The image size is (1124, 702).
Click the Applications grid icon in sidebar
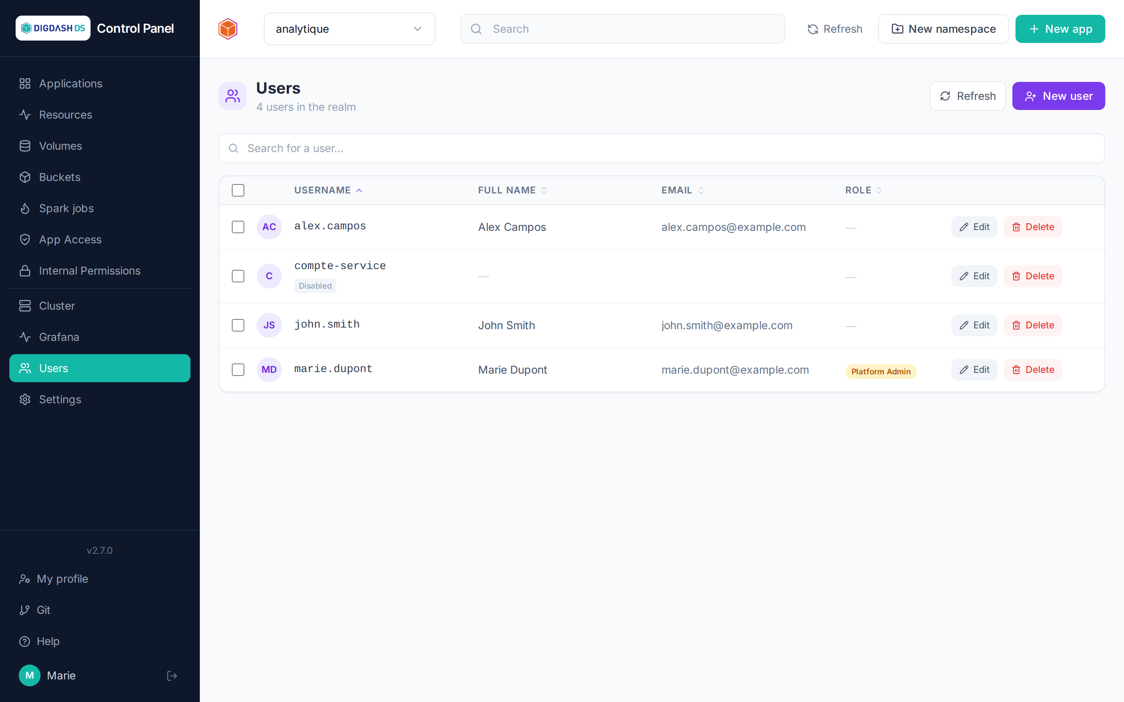(x=25, y=83)
